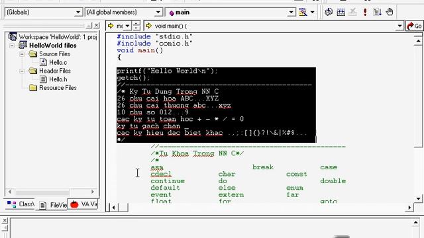Click the Go debug icon with blue arrow

[377, 12]
